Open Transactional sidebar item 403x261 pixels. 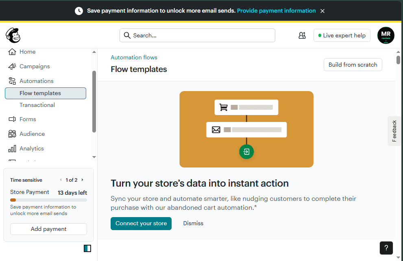[x=37, y=105]
